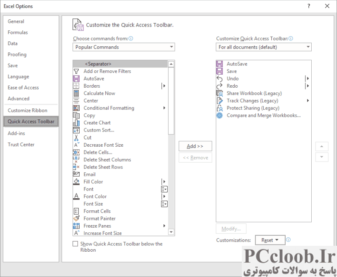Select the Protect Sharing (Legacy) icon
This screenshot has height=277, width=337.
(x=219, y=108)
